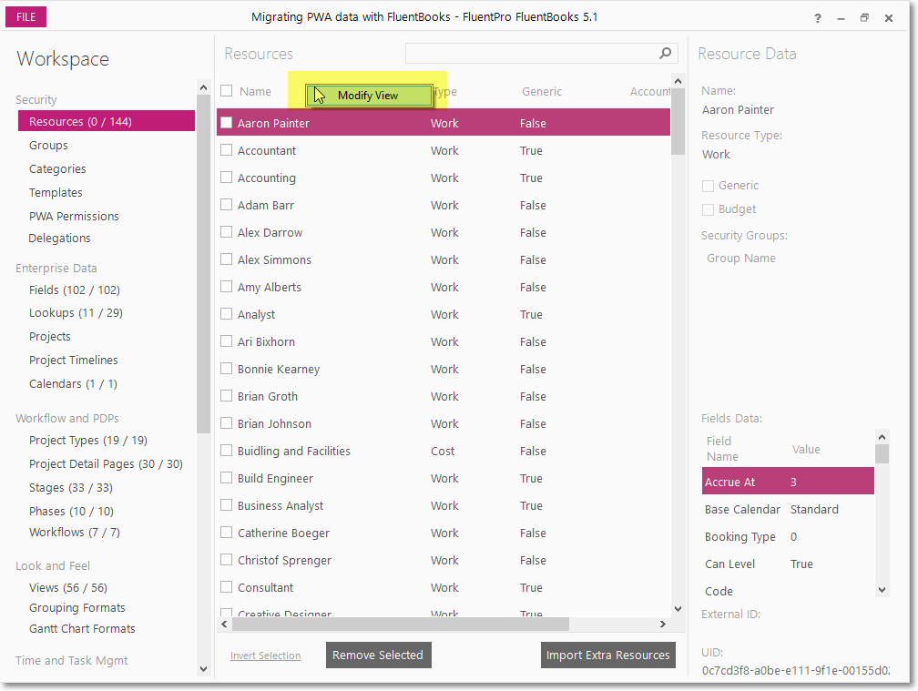Select Gantt Chart Formats
Image resolution: width=918 pixels, height=691 pixels.
tap(82, 629)
